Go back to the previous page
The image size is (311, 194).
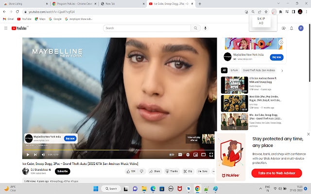[4, 12]
